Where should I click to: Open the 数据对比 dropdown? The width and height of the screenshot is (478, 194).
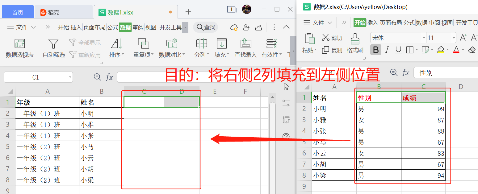coord(172,55)
